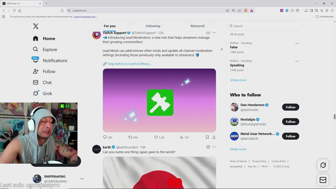336x189 pixels.
Task: Open Dan Henderson's avatar
Action: click(234, 107)
